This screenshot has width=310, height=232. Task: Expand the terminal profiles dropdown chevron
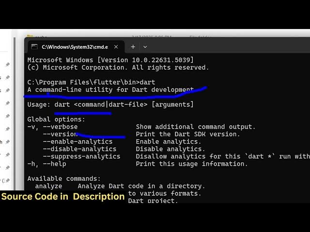point(145,47)
